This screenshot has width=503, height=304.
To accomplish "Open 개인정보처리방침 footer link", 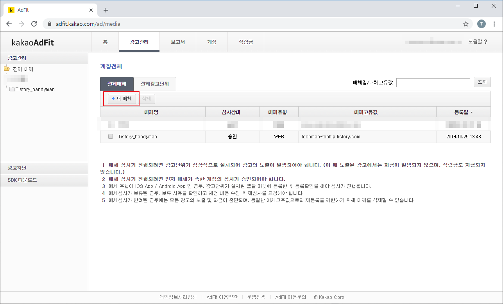I will tap(178, 297).
